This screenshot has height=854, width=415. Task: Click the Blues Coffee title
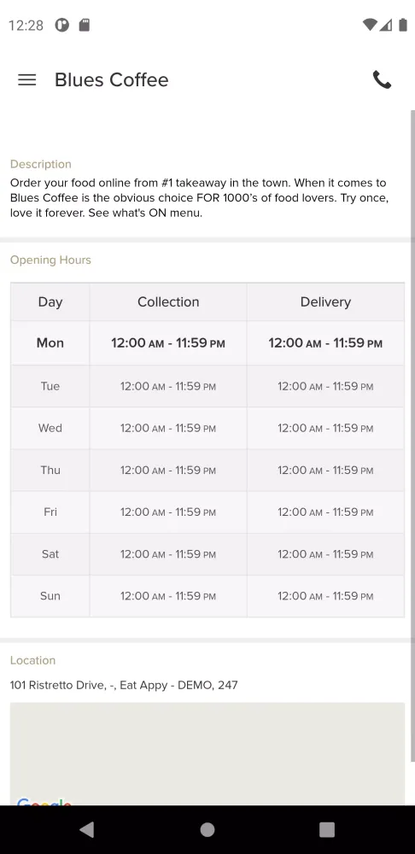pyautogui.click(x=112, y=79)
